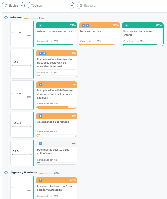Select the OA 2 objective box
Image resolution: width=167 pixels, height=199 pixels.
(x=22, y=64)
